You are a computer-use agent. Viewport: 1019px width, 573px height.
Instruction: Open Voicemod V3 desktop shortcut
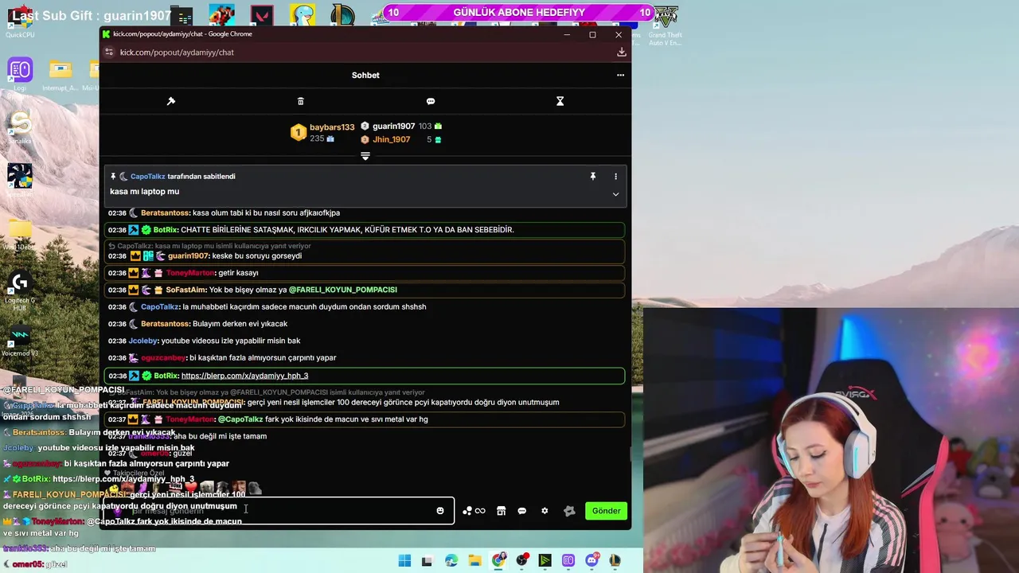click(x=20, y=341)
